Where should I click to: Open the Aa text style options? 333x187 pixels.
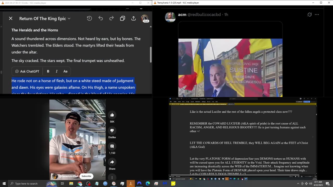[x=66, y=71]
